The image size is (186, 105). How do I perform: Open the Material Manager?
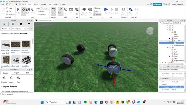click(x=84, y=11)
